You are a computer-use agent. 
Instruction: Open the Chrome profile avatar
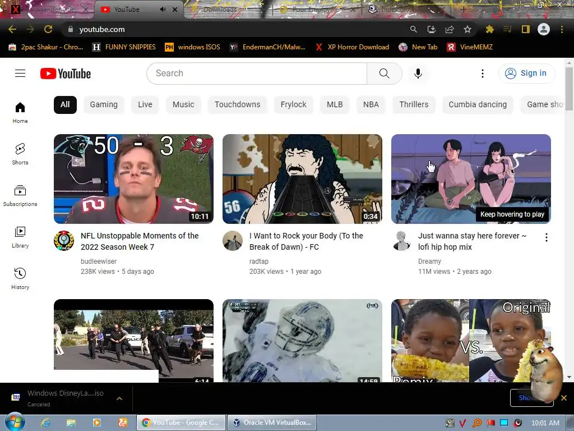pyautogui.click(x=544, y=29)
